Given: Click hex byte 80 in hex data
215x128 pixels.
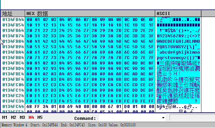Looking at the screenshot, I should click(x=30, y=63).
